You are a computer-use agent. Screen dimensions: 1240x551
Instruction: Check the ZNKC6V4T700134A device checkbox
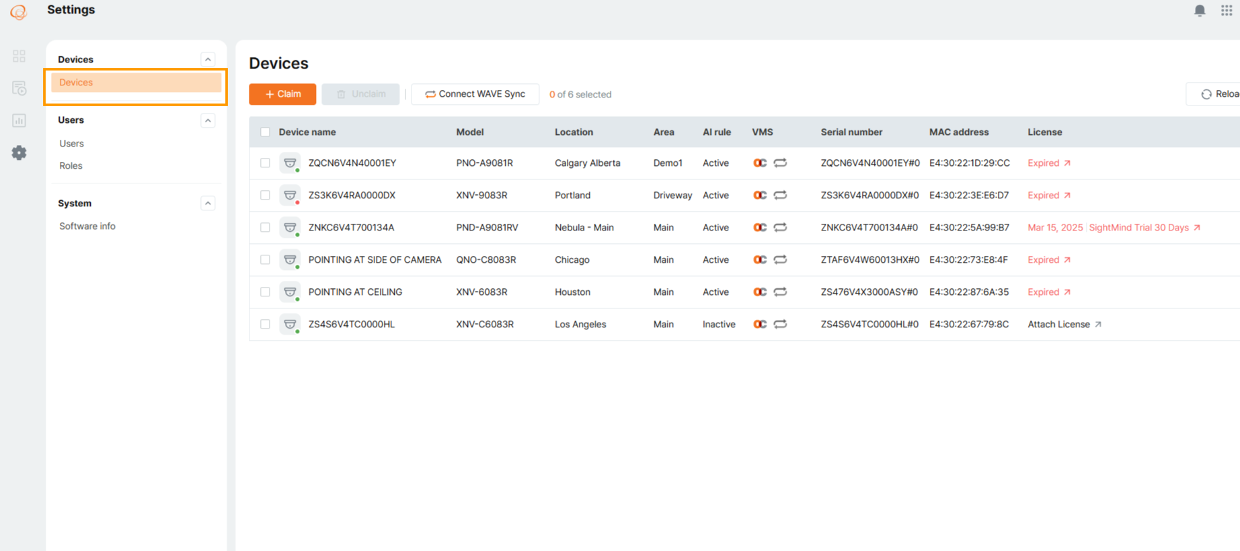pos(265,228)
